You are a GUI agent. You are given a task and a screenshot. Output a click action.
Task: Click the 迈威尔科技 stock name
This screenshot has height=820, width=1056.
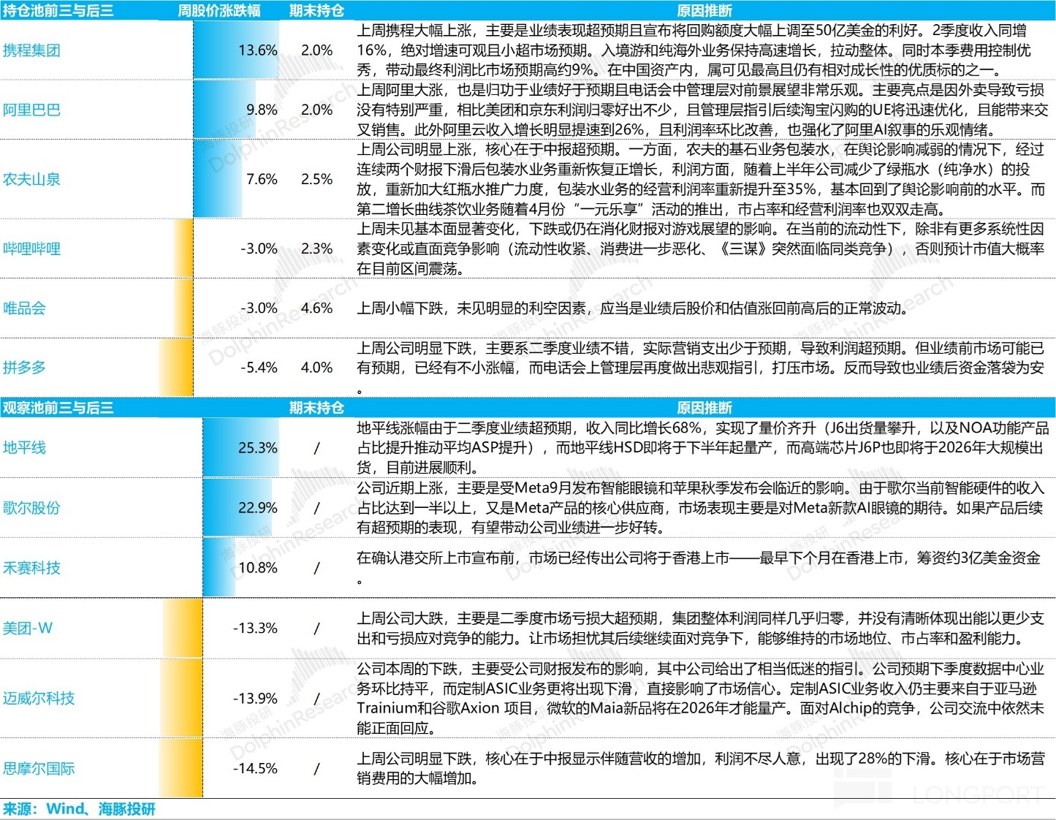(39, 698)
